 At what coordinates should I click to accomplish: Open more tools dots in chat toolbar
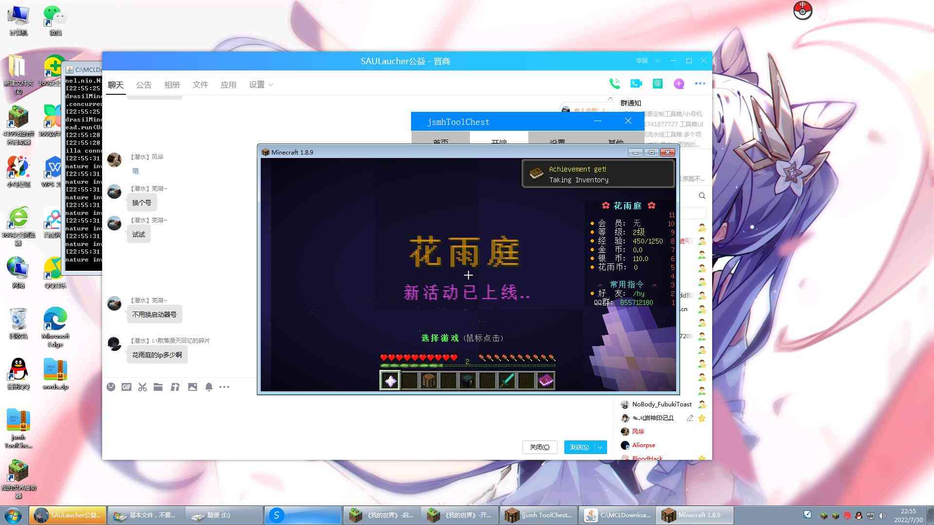224,387
